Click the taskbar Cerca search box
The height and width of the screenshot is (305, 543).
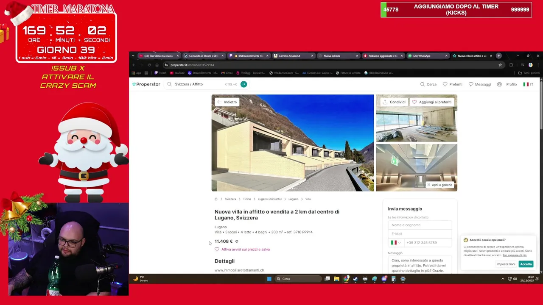pos(299,279)
